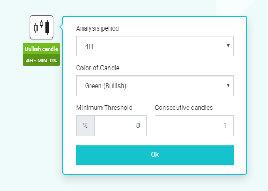Click the 1 value in consecutive field
The height and width of the screenshot is (191, 268).
[x=225, y=126]
